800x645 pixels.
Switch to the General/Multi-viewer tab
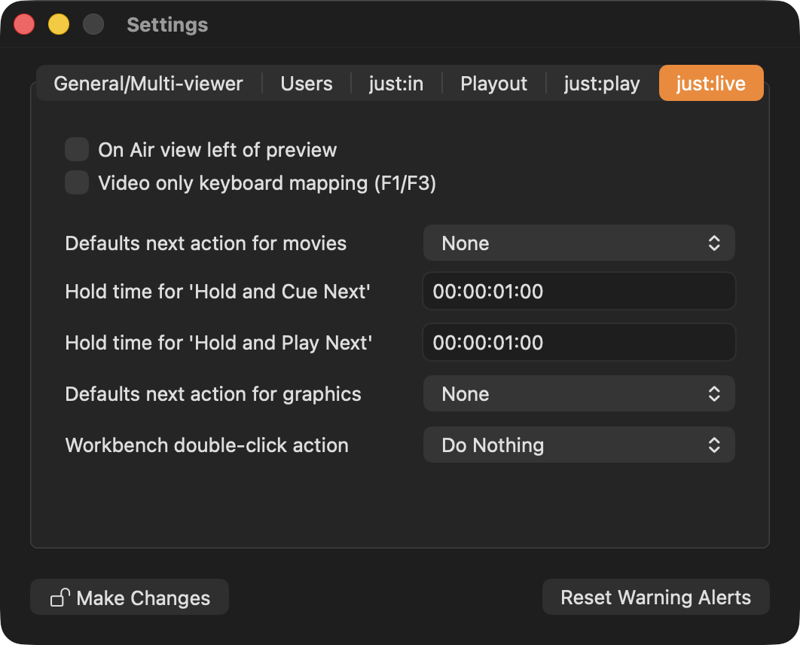(x=148, y=83)
